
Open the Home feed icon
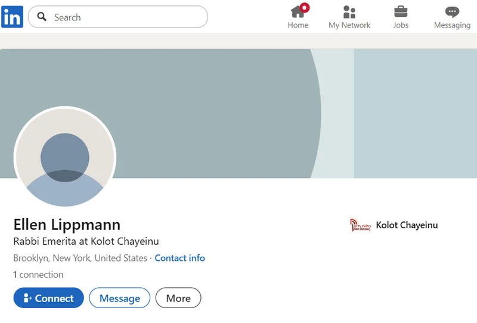[298, 12]
